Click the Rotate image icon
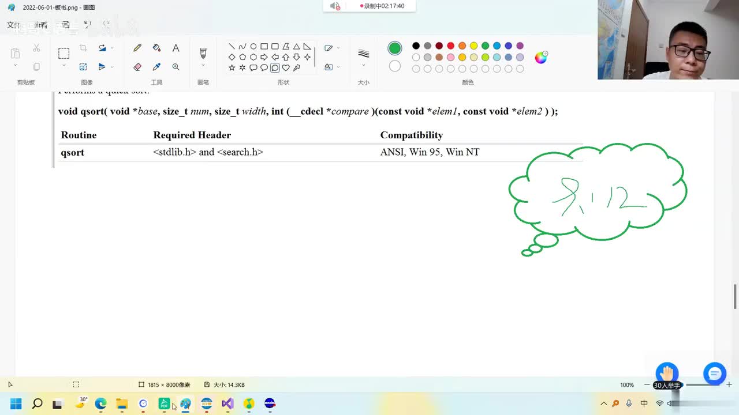 coord(102,48)
